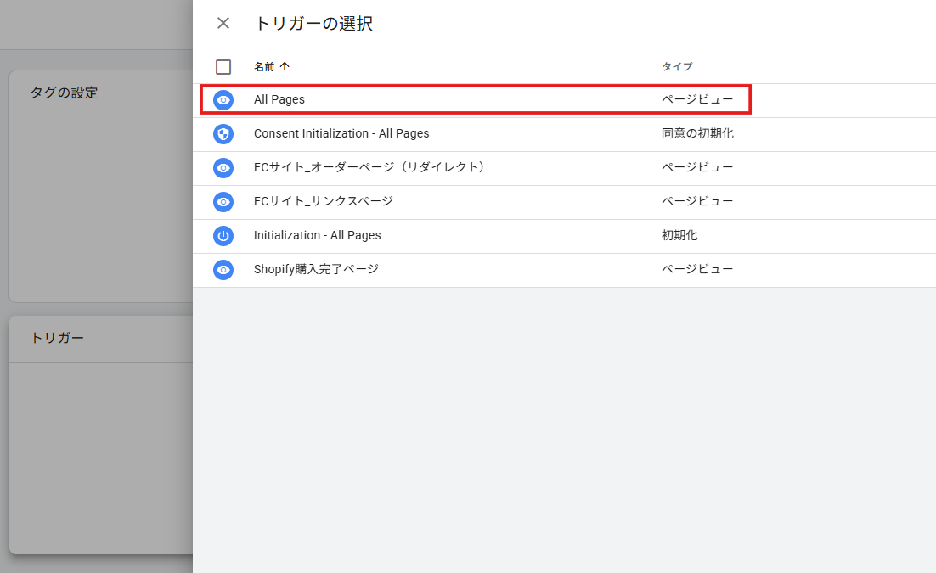
Task: Select the All Pages trigger name
Action: tap(279, 100)
